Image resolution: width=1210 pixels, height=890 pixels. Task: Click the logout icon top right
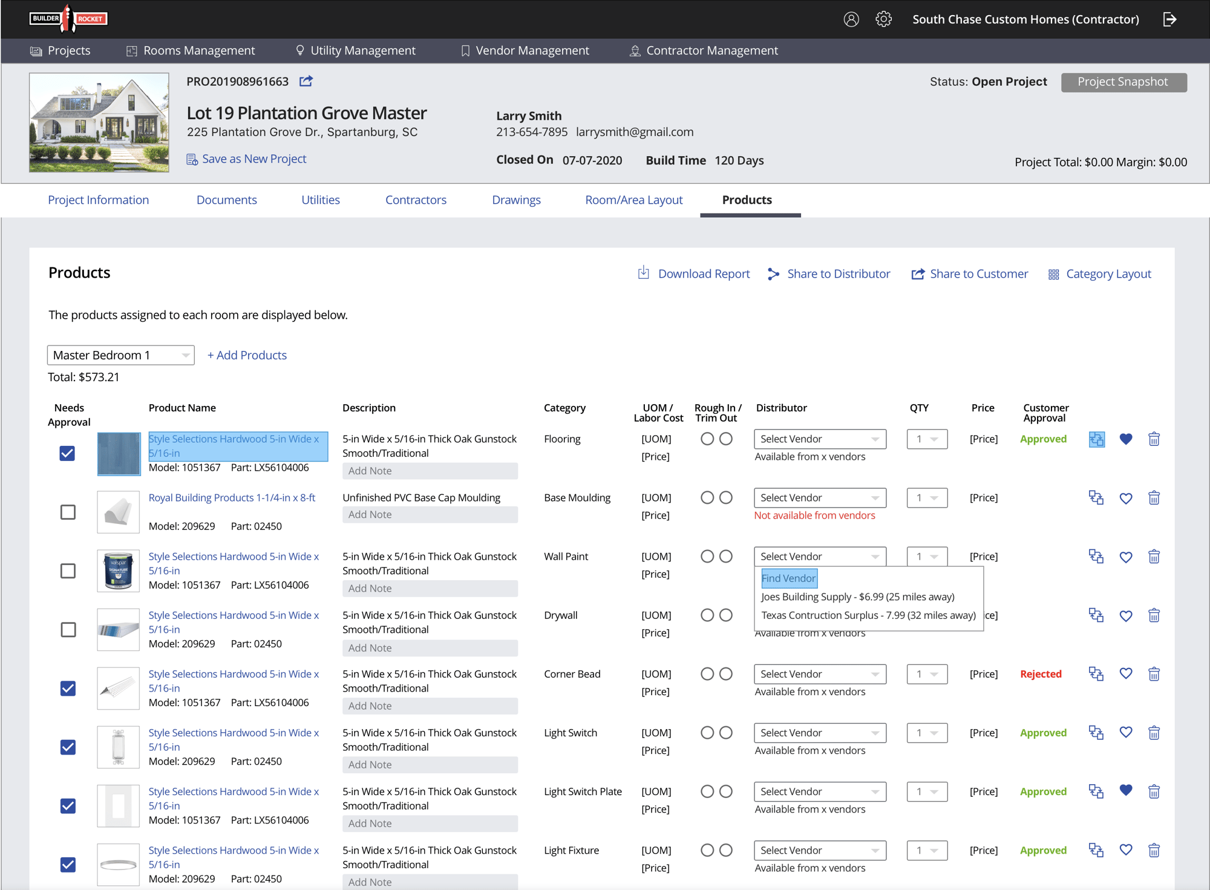coord(1171,19)
